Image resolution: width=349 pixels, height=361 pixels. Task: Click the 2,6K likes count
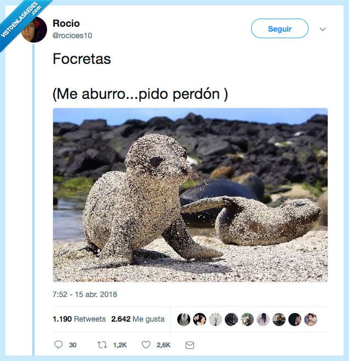pos(164,345)
